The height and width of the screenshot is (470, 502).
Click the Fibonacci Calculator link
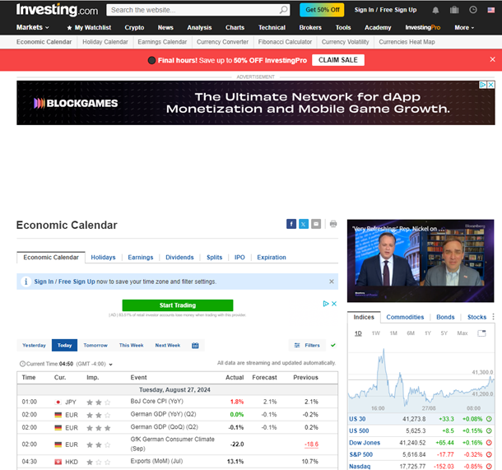(285, 42)
